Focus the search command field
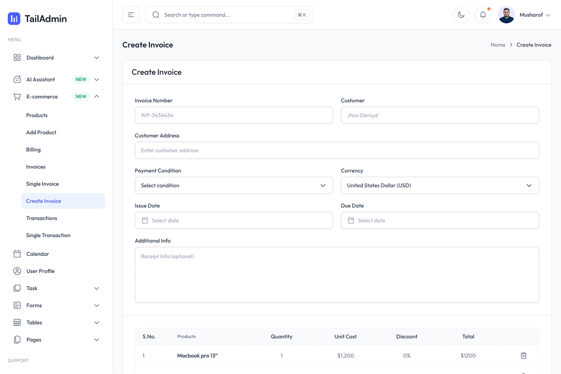561x374 pixels. click(229, 15)
